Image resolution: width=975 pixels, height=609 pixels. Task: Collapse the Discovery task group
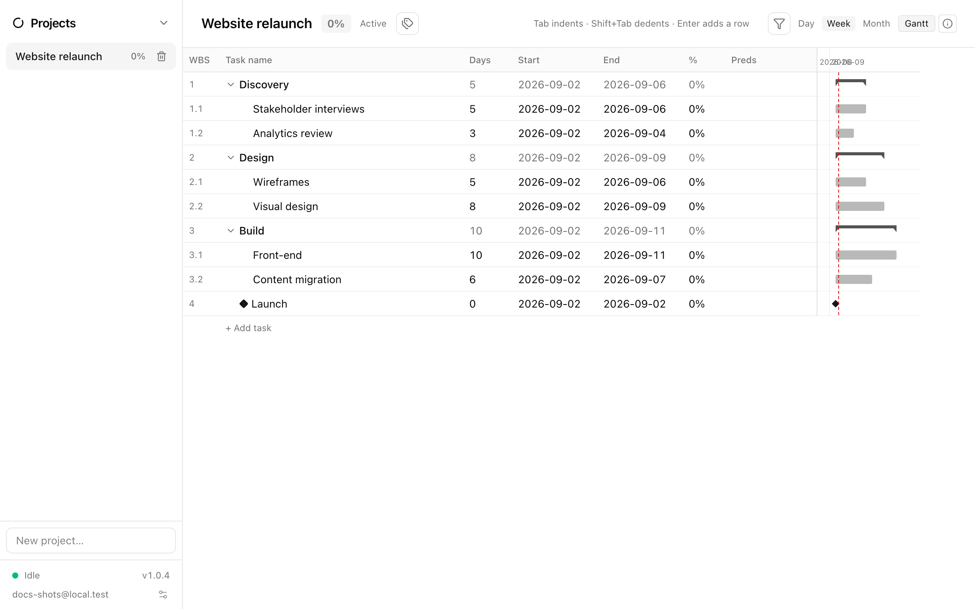click(x=230, y=84)
